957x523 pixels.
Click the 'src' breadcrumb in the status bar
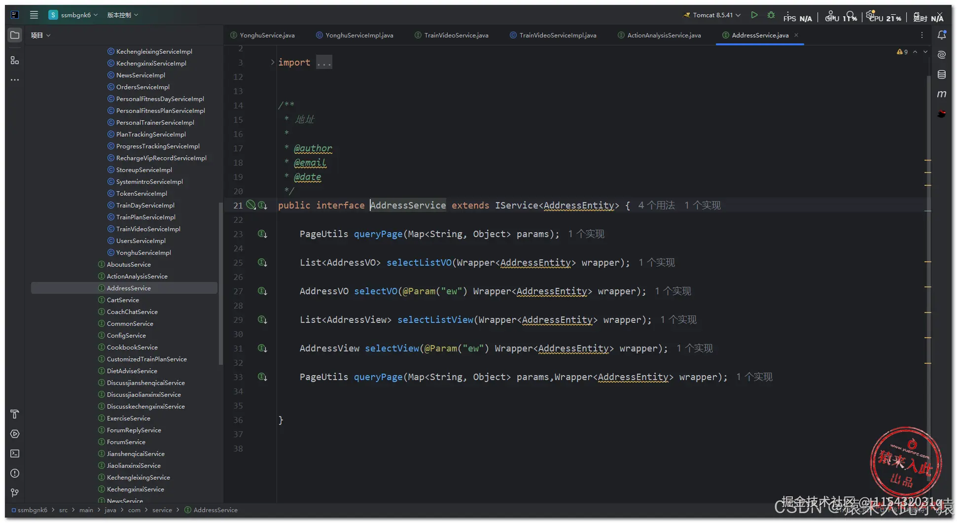[63, 510]
